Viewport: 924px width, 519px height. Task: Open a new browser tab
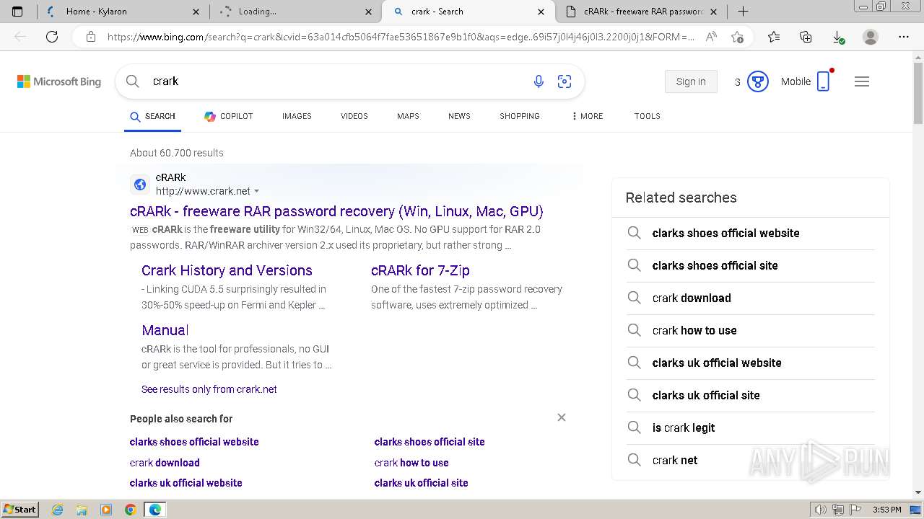click(x=743, y=12)
